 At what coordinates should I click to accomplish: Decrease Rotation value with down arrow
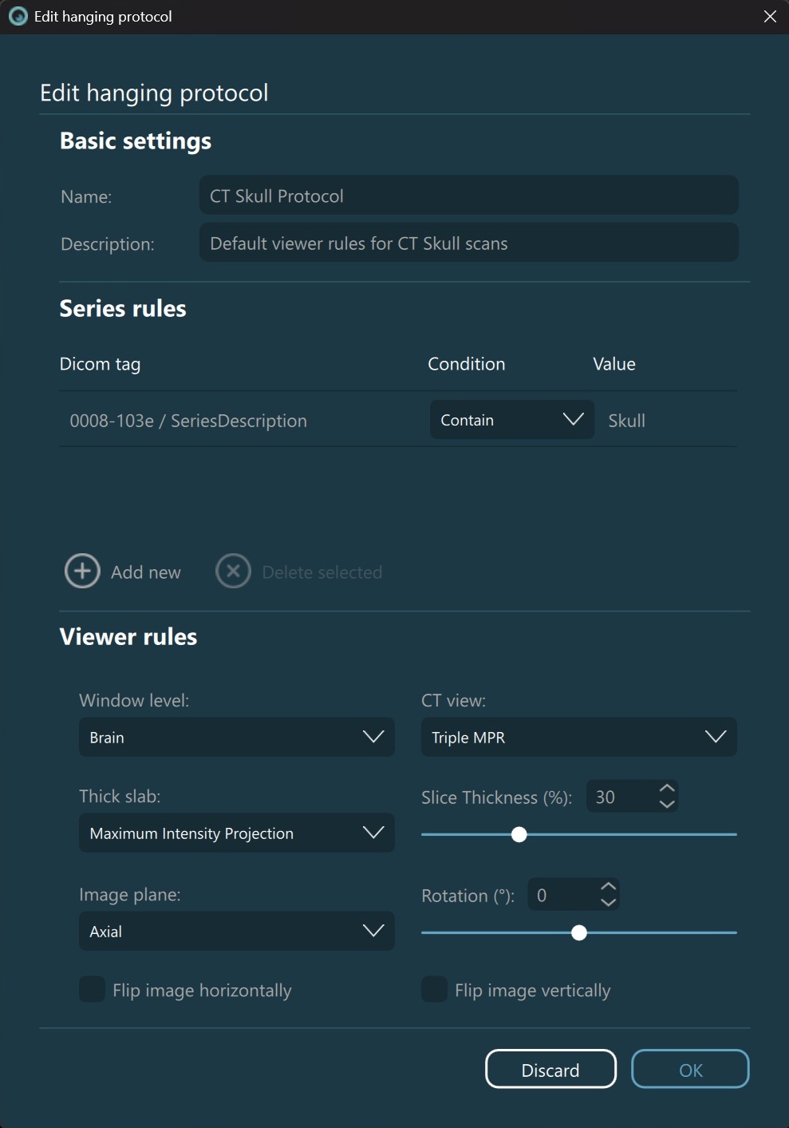click(x=609, y=903)
